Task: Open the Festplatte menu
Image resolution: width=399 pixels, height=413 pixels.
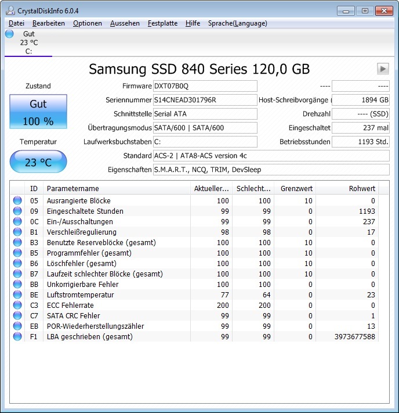Action: point(162,23)
